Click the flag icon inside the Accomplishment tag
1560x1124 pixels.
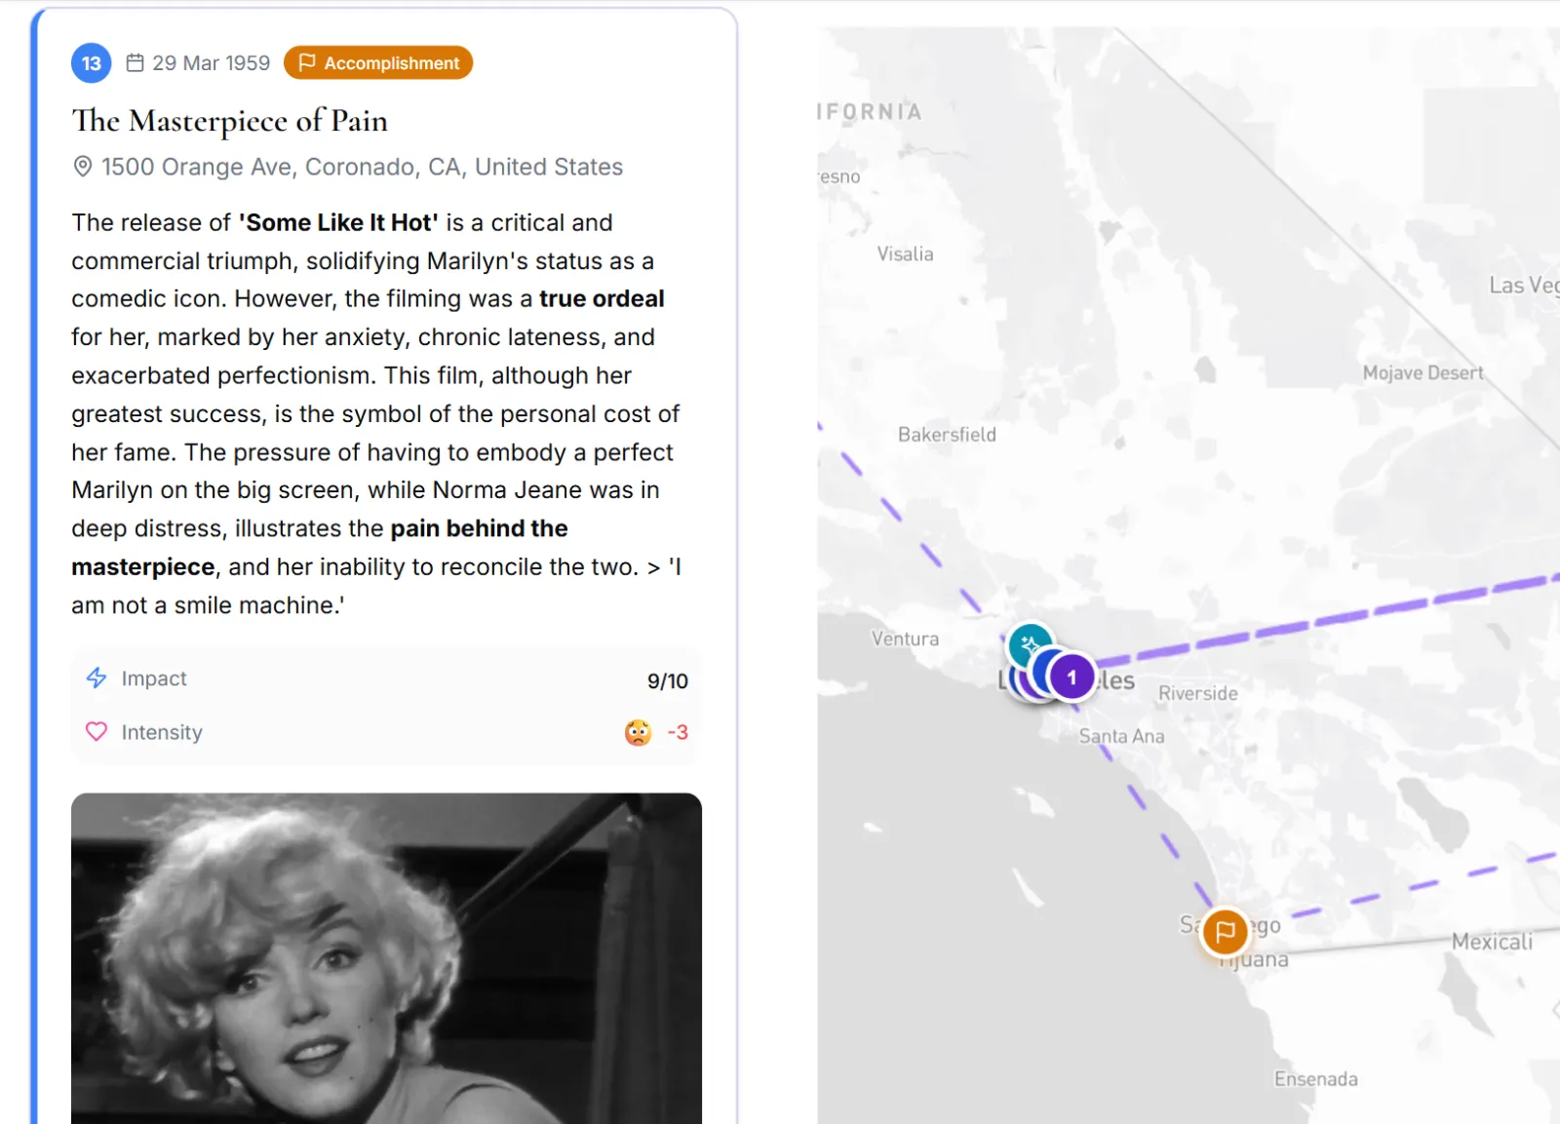point(306,63)
